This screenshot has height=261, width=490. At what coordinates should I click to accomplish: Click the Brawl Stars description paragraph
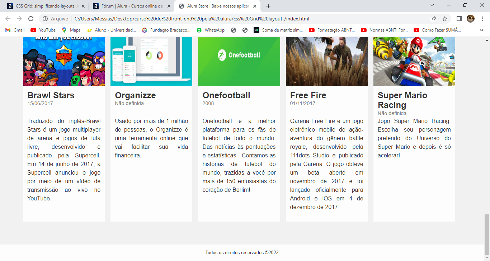64,160
